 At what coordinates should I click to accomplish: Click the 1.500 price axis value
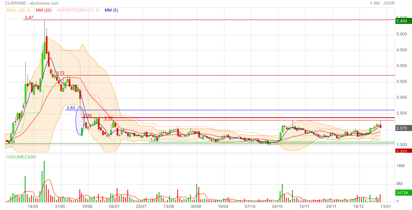point(401,145)
